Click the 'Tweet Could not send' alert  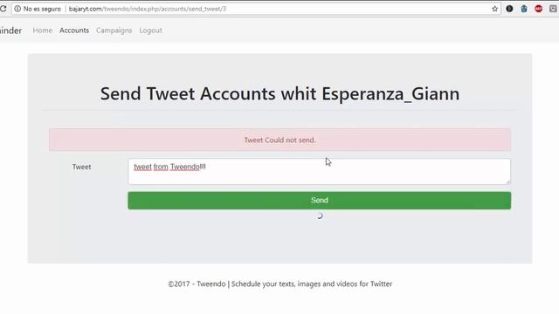(x=279, y=140)
